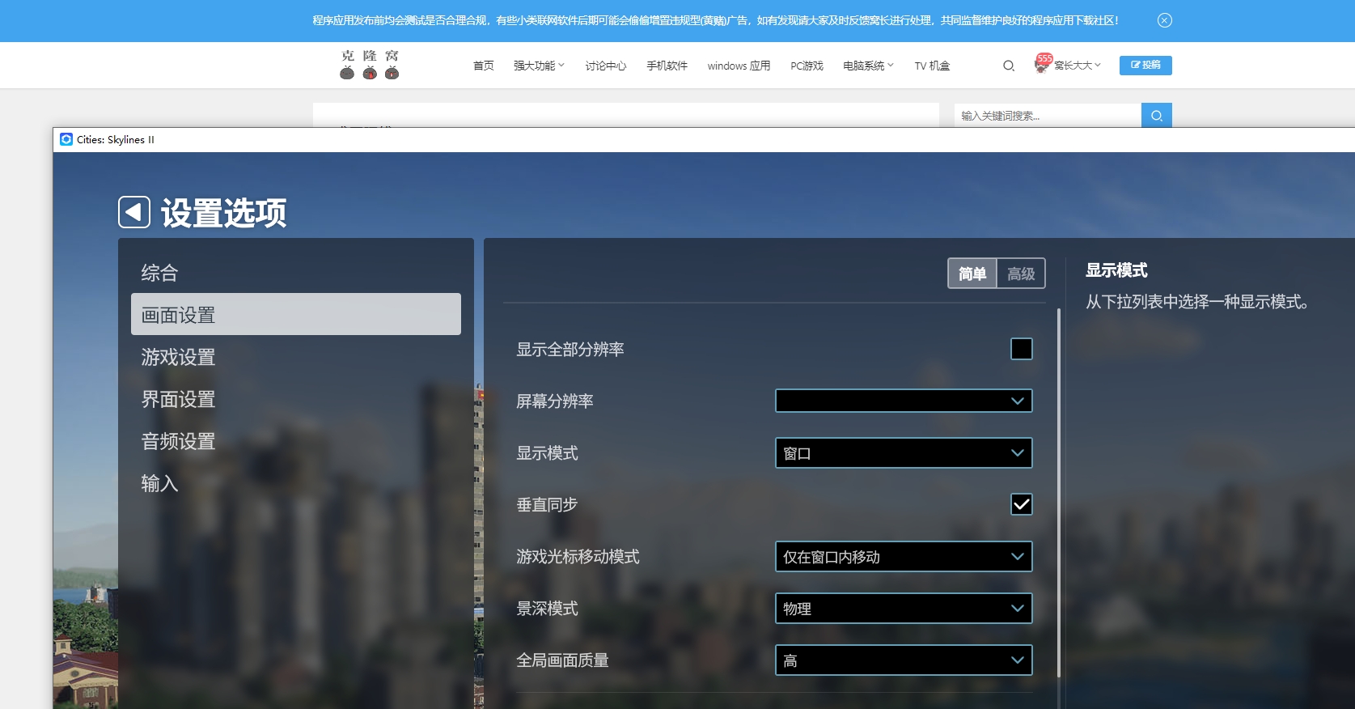Click the user avatar with 555 badge
The height and width of the screenshot is (709, 1355).
[1042, 64]
